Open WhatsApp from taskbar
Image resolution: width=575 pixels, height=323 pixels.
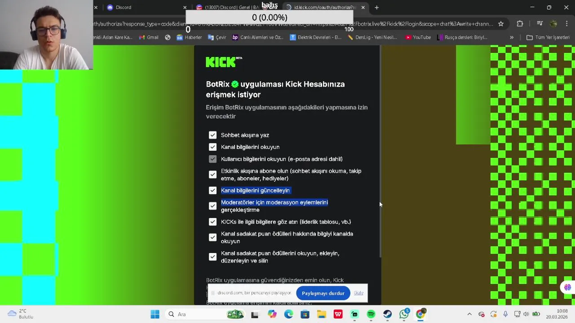pos(404,314)
